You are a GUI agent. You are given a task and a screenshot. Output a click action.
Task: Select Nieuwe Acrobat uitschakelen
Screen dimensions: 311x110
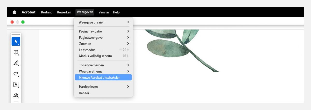point(103,77)
